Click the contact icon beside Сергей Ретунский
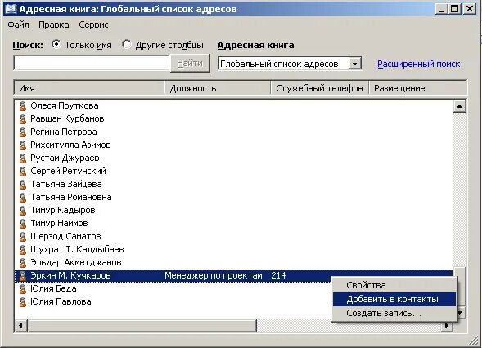 pyautogui.click(x=22, y=172)
